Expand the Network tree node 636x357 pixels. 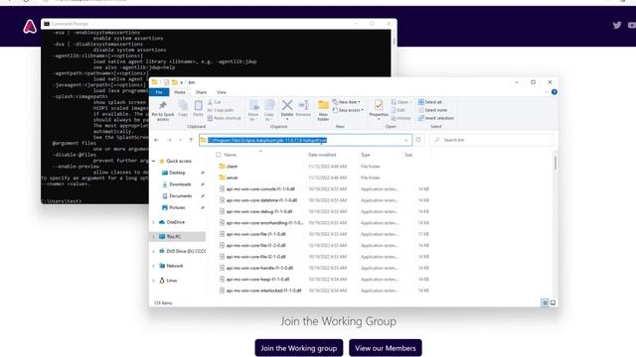(x=154, y=266)
